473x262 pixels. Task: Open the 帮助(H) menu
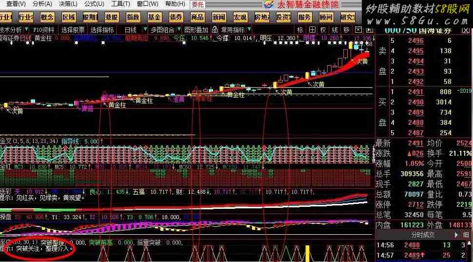[175, 4]
